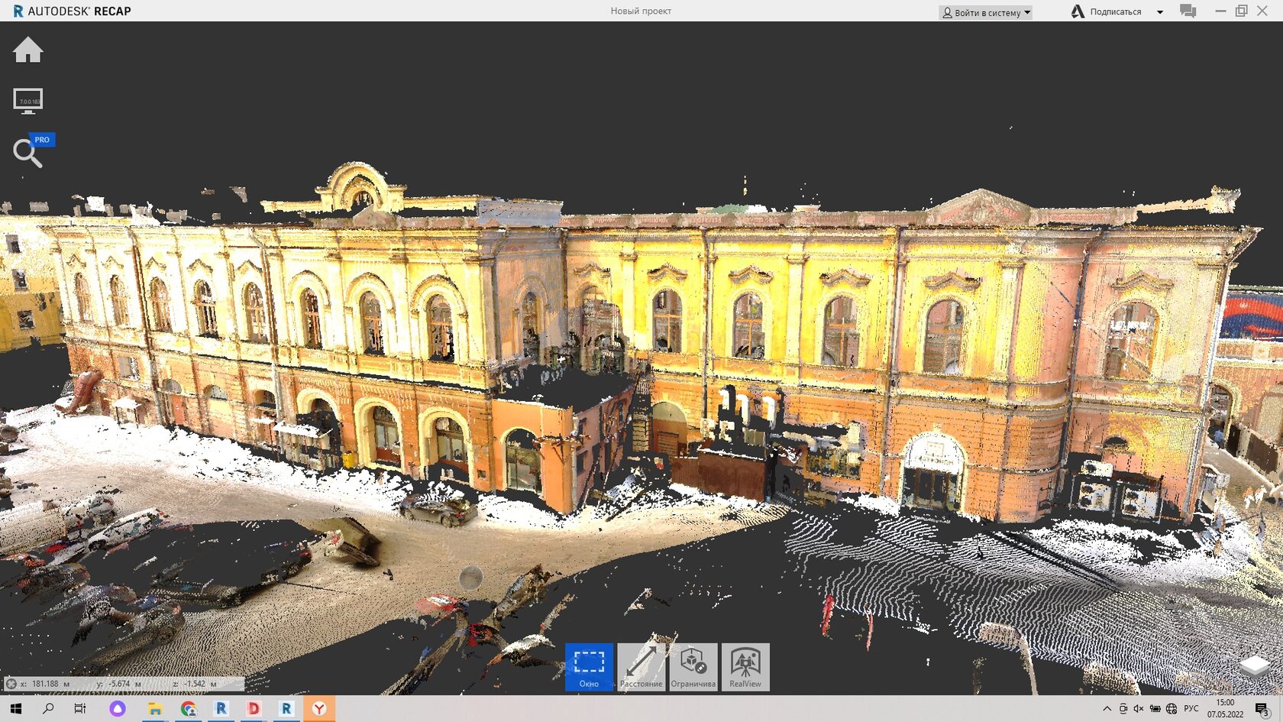Open the clock showing 15:00 07.05.2022
This screenshot has height=722, width=1283.
click(x=1225, y=709)
